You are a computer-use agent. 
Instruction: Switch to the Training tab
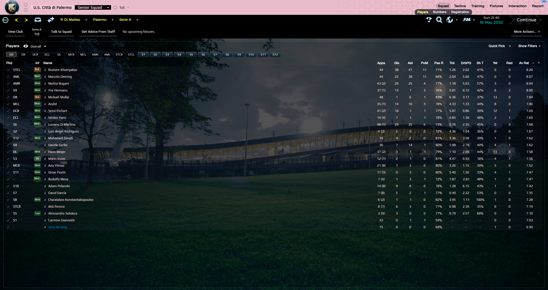(478, 6)
